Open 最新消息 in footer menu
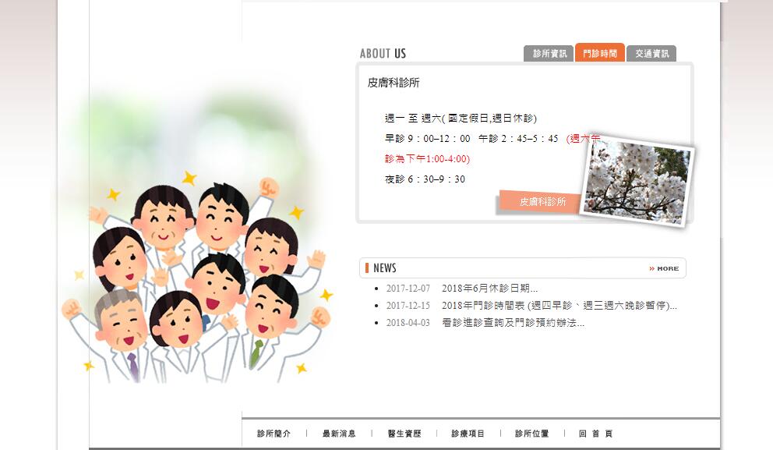773x450 pixels. pyautogui.click(x=339, y=433)
